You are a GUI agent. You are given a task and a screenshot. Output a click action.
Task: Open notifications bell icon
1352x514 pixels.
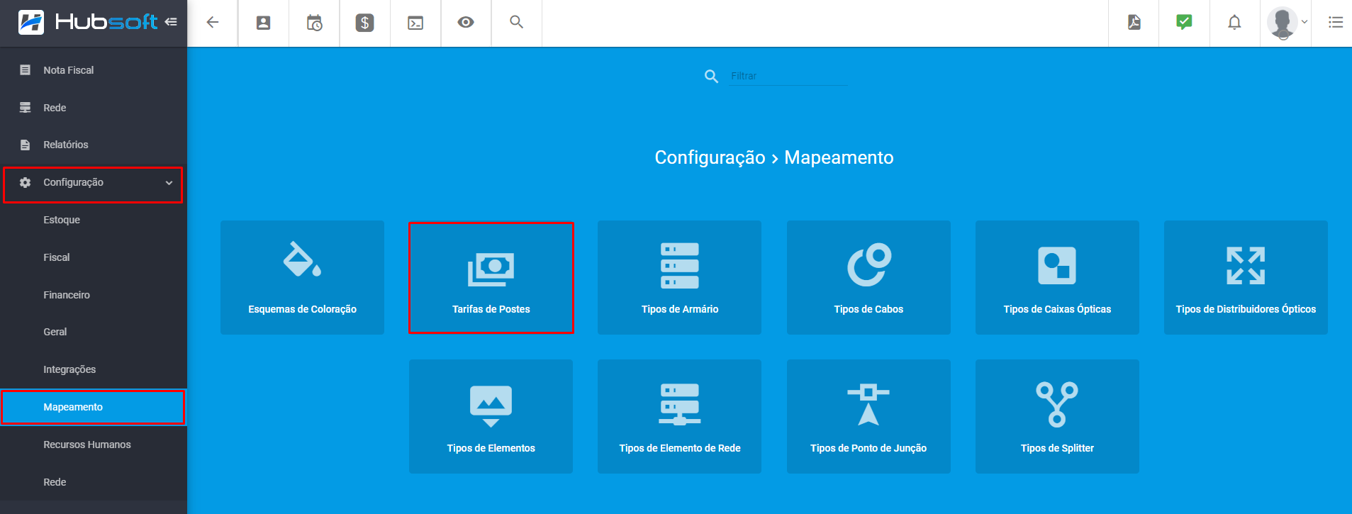coord(1234,23)
